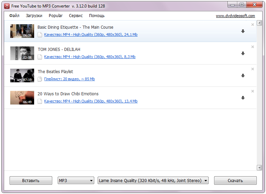The image size is (266, 194).
Task: Select title text 'The Beatles Playlist'
Action: 55,72
